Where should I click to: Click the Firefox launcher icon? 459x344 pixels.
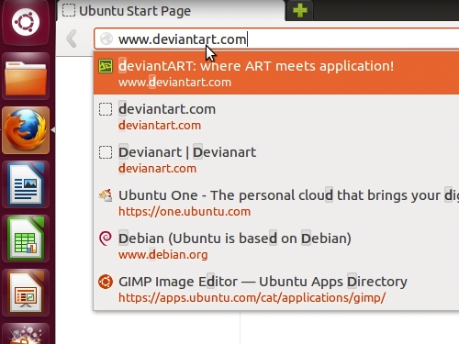click(26, 130)
